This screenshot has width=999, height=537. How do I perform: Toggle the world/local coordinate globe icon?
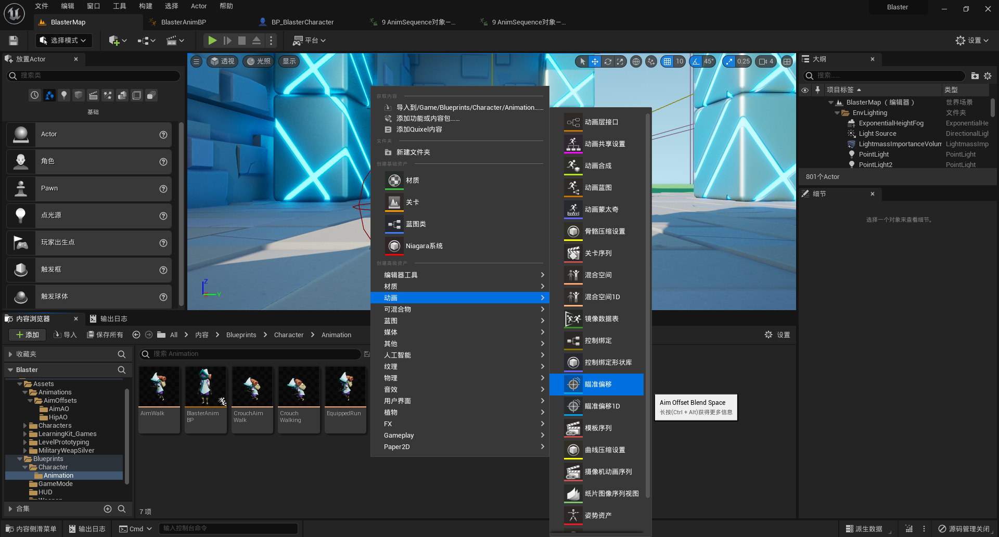(635, 61)
